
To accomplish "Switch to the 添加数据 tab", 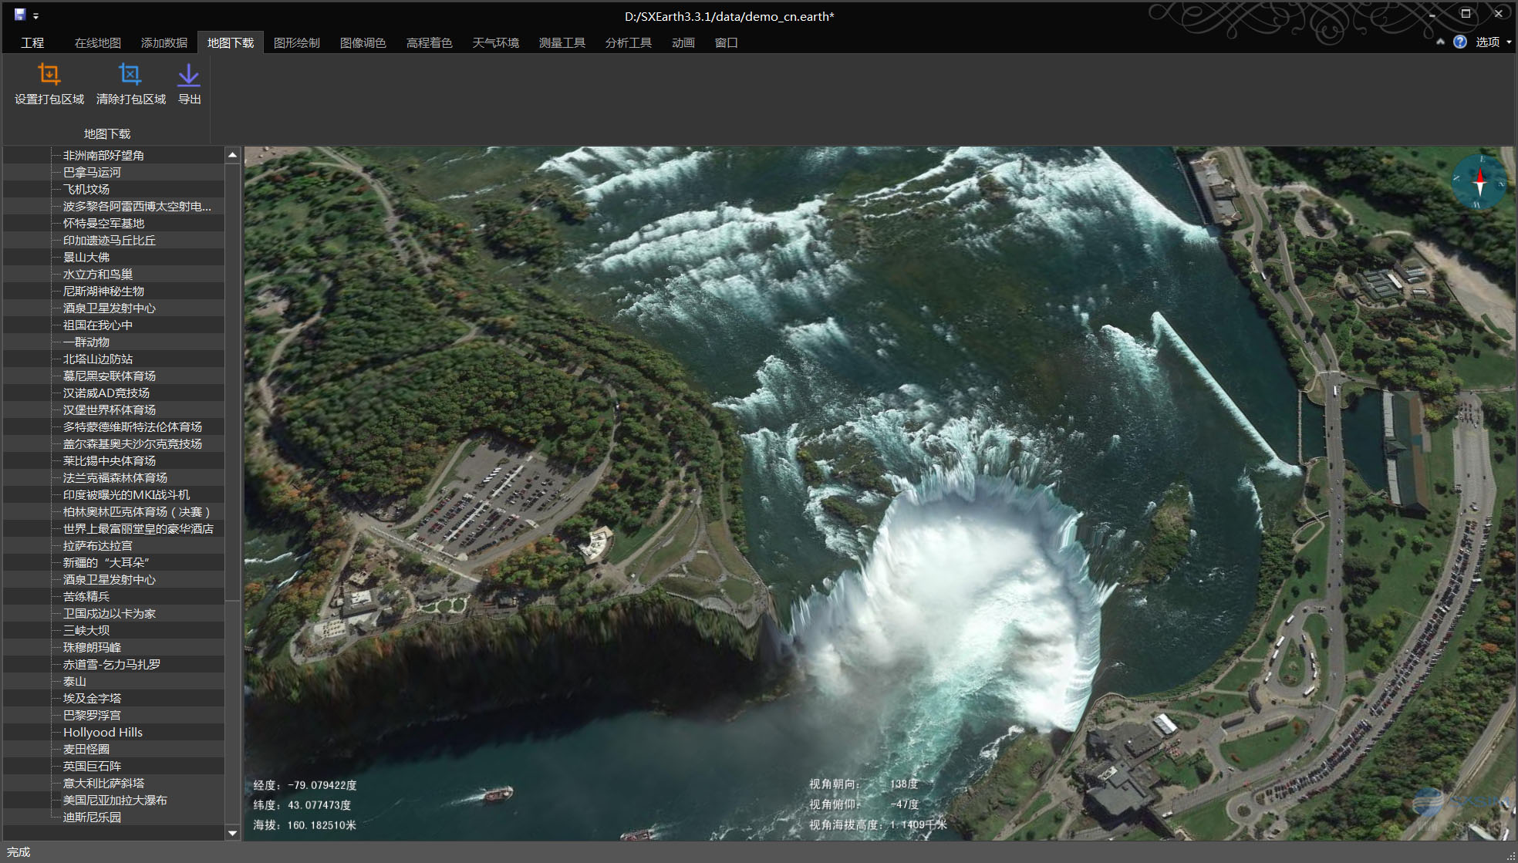I will tap(164, 42).
